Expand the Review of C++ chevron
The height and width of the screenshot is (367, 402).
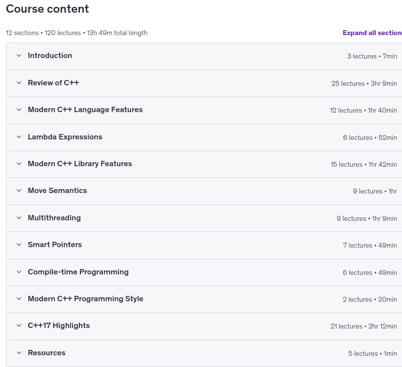tap(19, 82)
